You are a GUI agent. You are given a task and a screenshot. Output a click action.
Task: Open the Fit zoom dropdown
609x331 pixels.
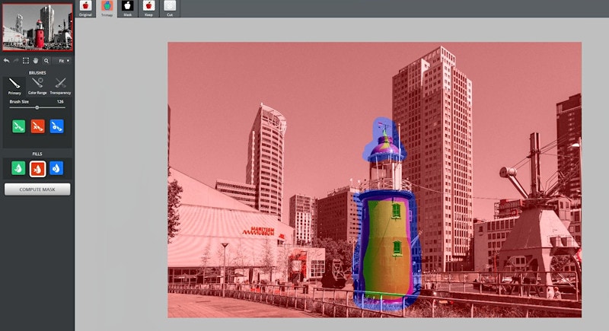[x=63, y=60]
